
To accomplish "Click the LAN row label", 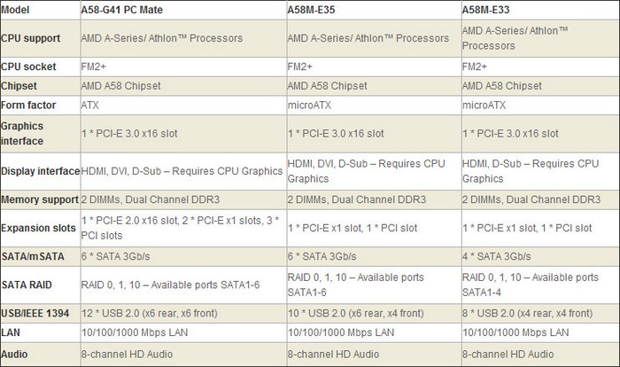I will pyautogui.click(x=12, y=332).
